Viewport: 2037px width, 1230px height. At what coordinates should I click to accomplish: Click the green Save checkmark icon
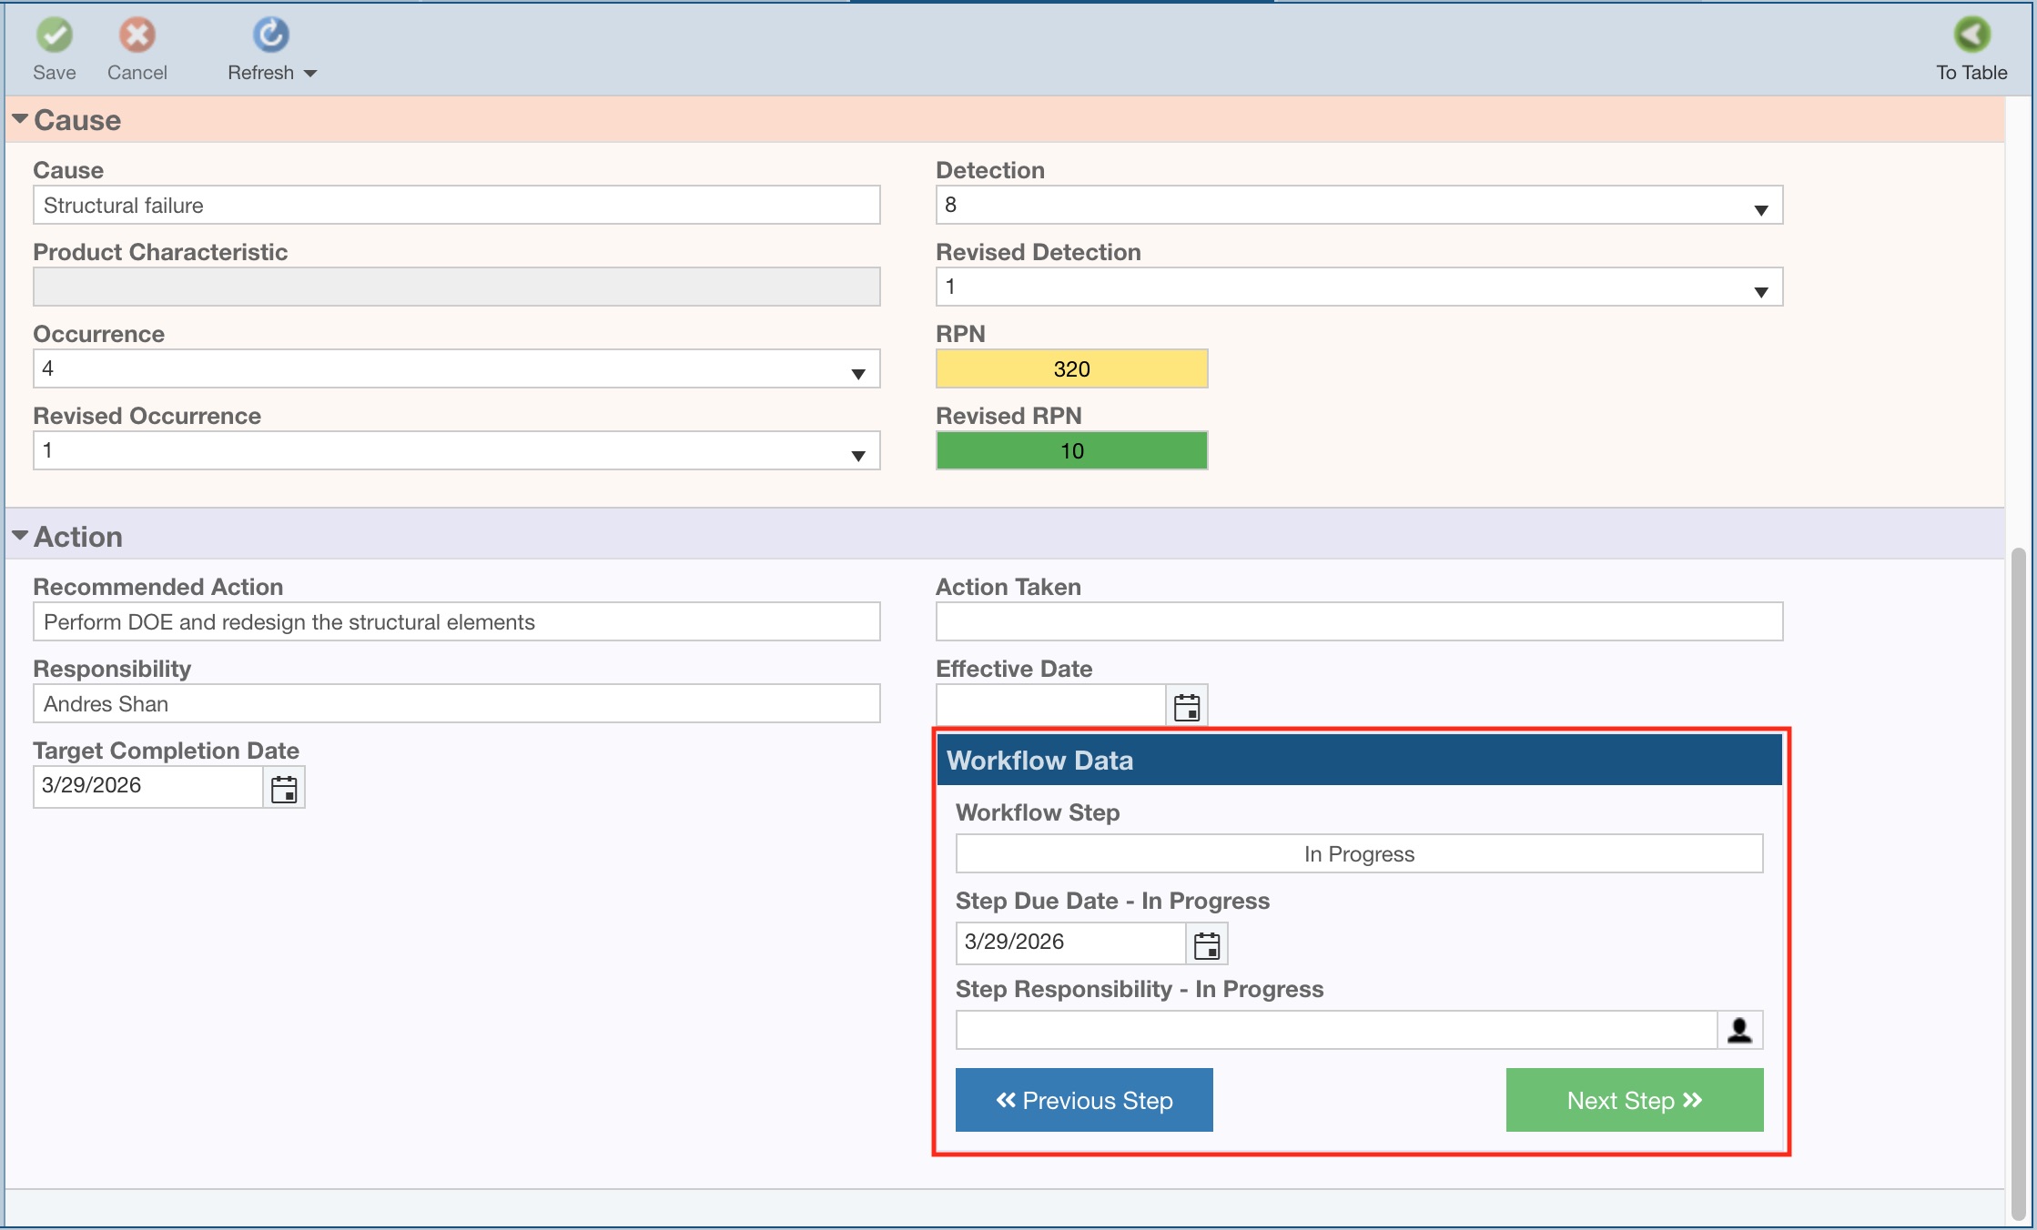55,35
